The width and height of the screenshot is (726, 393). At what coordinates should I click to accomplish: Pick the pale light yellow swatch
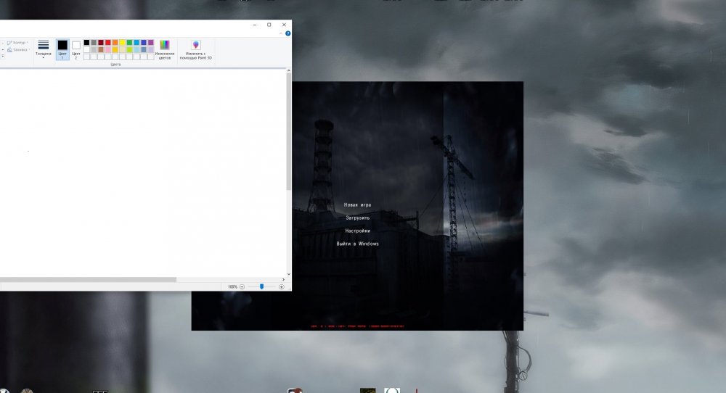click(x=122, y=49)
